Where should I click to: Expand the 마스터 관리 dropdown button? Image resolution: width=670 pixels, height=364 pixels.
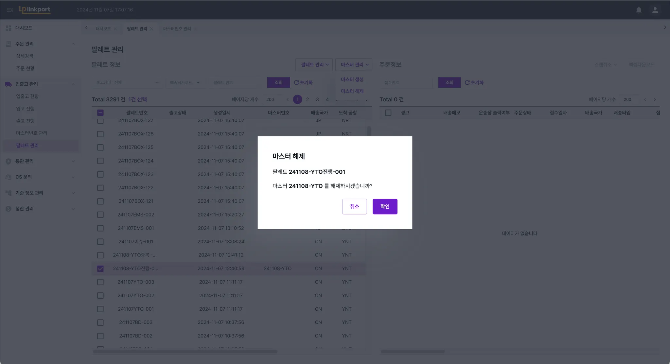pos(354,65)
